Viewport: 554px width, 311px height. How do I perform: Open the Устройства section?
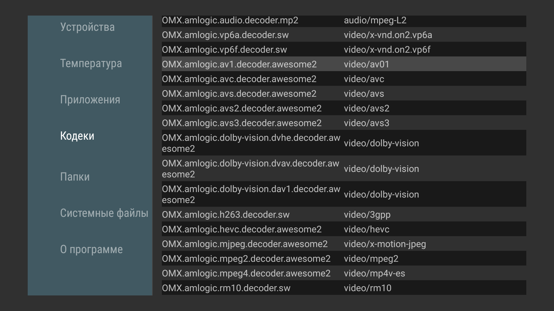[87, 27]
